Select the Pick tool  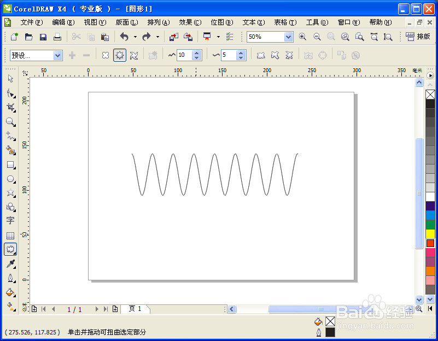[x=10, y=79]
